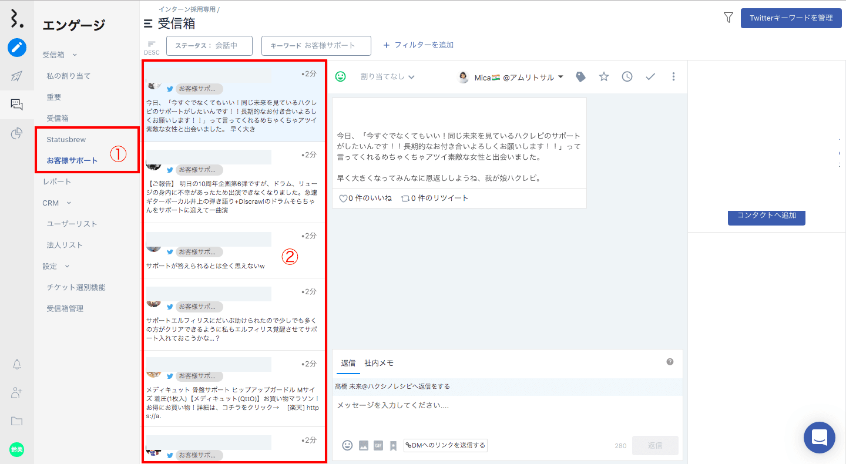This screenshot has width=846, height=464.
Task: Click the tag label icon in conversation header
Action: (580, 77)
